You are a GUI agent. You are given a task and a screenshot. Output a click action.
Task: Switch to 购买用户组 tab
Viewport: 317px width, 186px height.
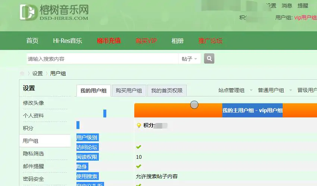(129, 91)
